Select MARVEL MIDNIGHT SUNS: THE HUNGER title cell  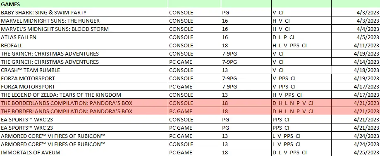84,21
